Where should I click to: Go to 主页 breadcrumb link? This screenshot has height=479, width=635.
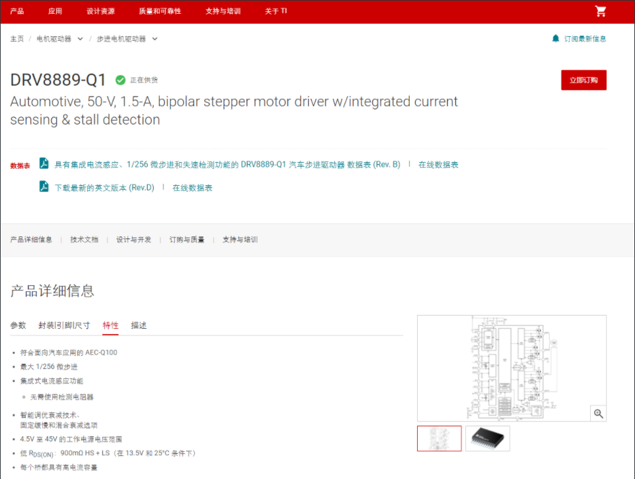coord(17,39)
